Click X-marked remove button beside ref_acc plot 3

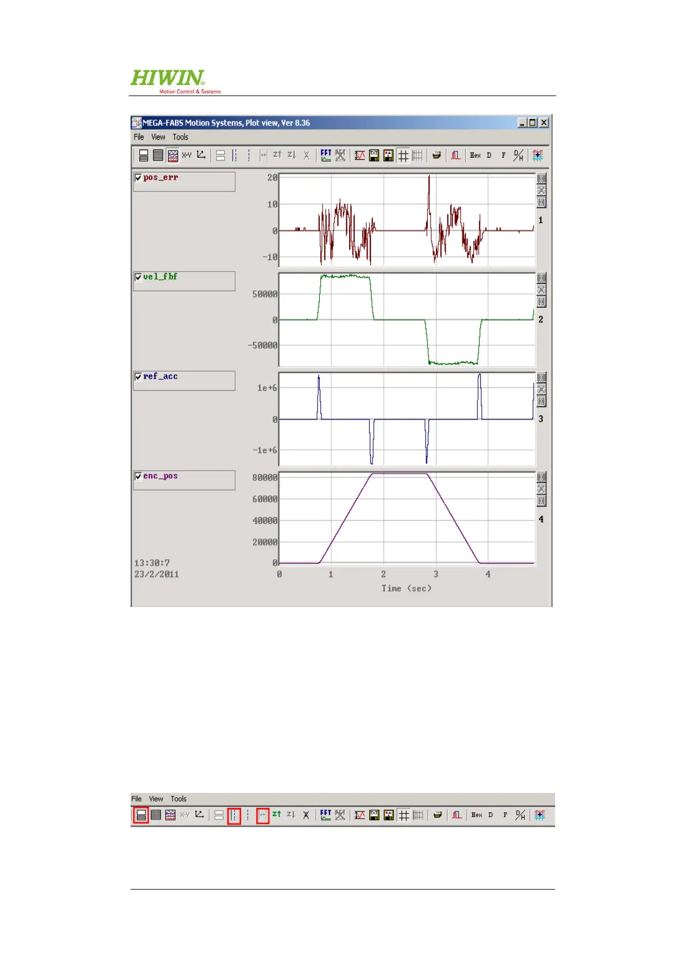tap(541, 390)
